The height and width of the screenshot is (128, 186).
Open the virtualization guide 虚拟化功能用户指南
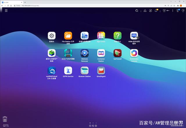pyautogui.click(x=52, y=53)
